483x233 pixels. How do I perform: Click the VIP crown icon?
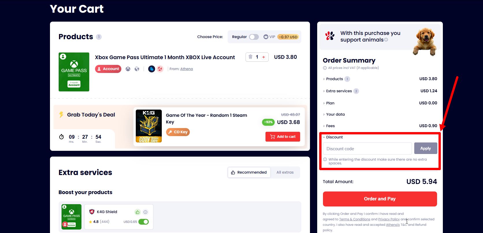coord(266,37)
